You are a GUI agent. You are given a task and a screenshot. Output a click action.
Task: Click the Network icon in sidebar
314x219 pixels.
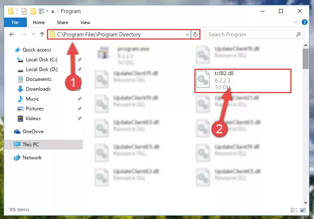coord(17,158)
